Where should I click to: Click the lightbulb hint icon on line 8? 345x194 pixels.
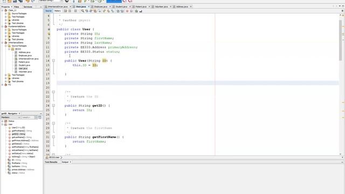pyautogui.click(x=49, y=33)
